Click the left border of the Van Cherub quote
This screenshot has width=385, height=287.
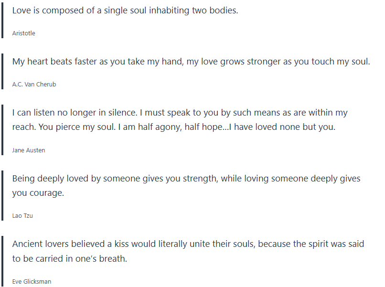point(2,71)
